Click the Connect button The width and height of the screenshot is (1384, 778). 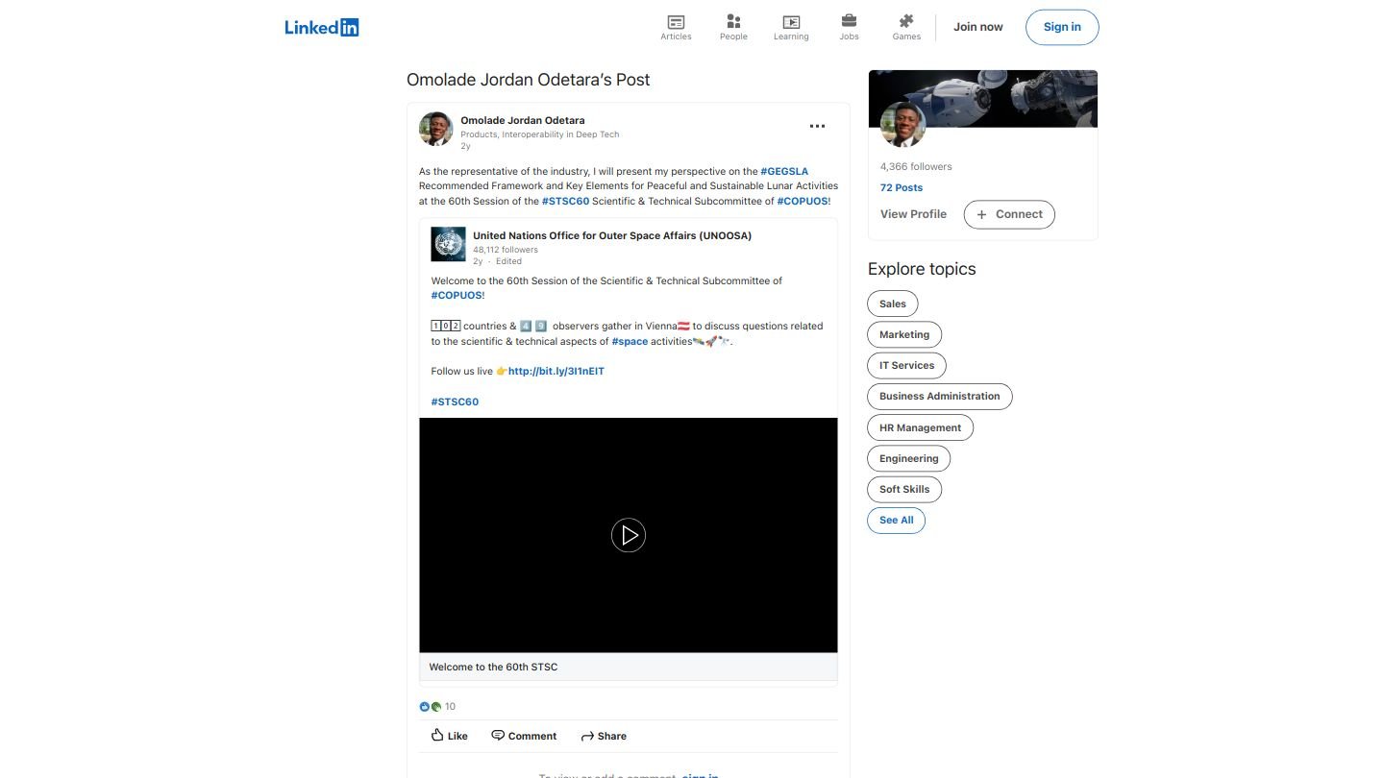[1009, 214]
